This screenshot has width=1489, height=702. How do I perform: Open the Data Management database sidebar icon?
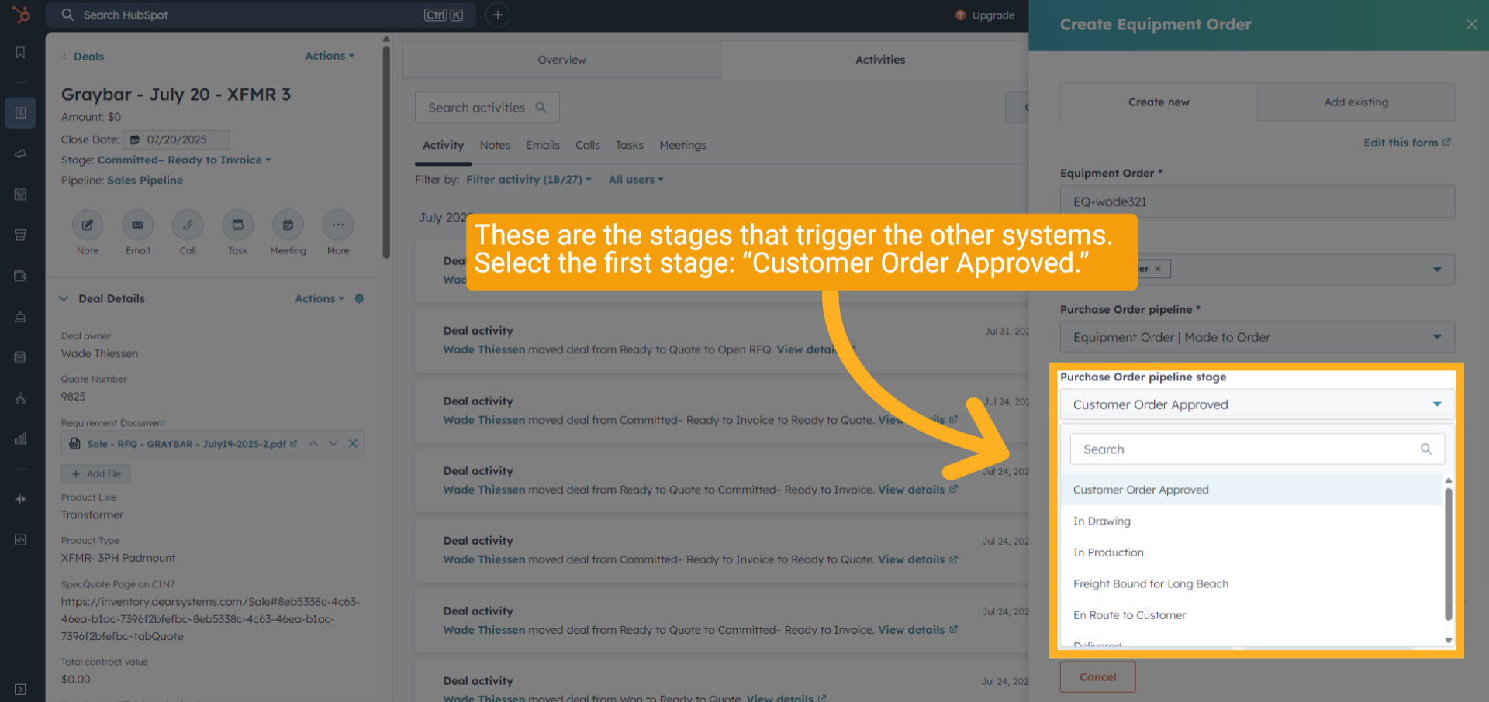[21, 357]
